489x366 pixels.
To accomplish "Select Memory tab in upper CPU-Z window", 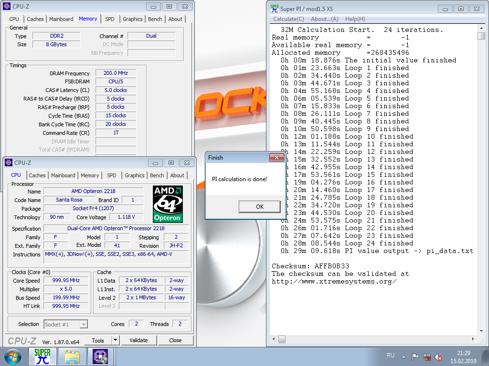I will tap(88, 19).
